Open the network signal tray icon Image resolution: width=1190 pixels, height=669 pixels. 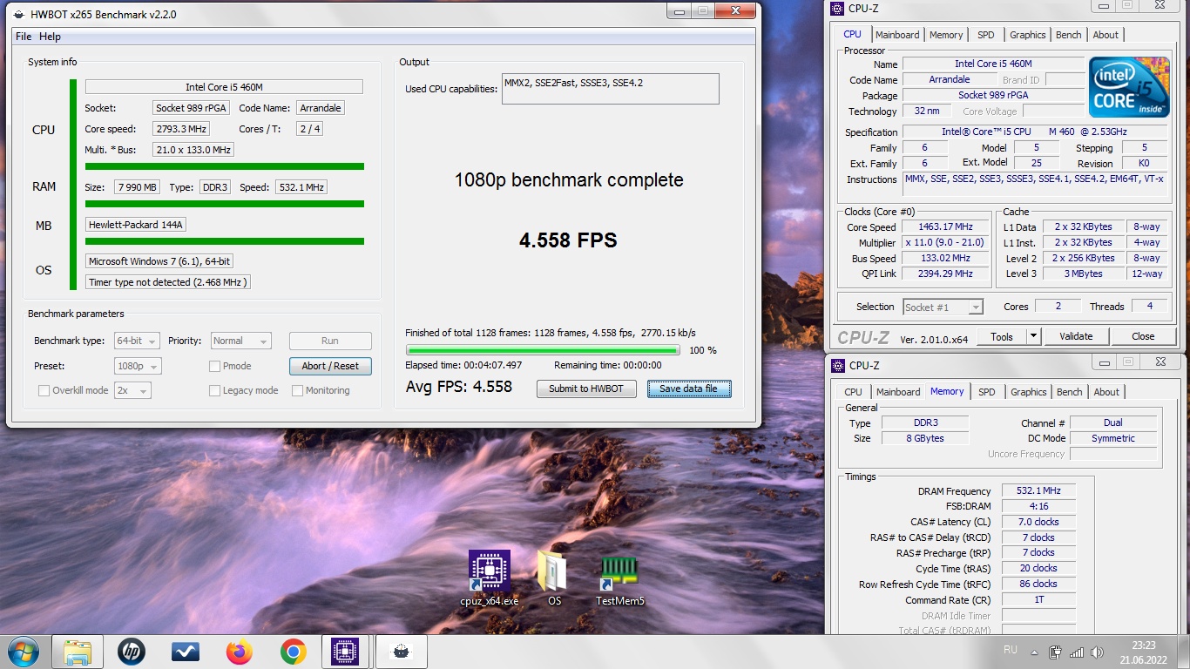(1077, 652)
